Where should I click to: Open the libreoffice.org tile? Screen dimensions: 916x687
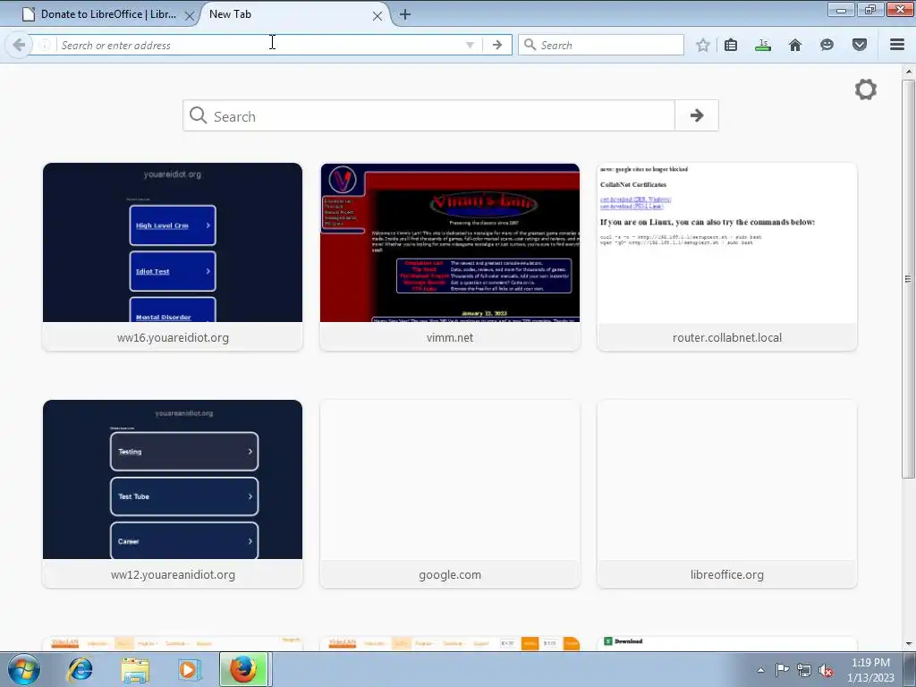726,494
